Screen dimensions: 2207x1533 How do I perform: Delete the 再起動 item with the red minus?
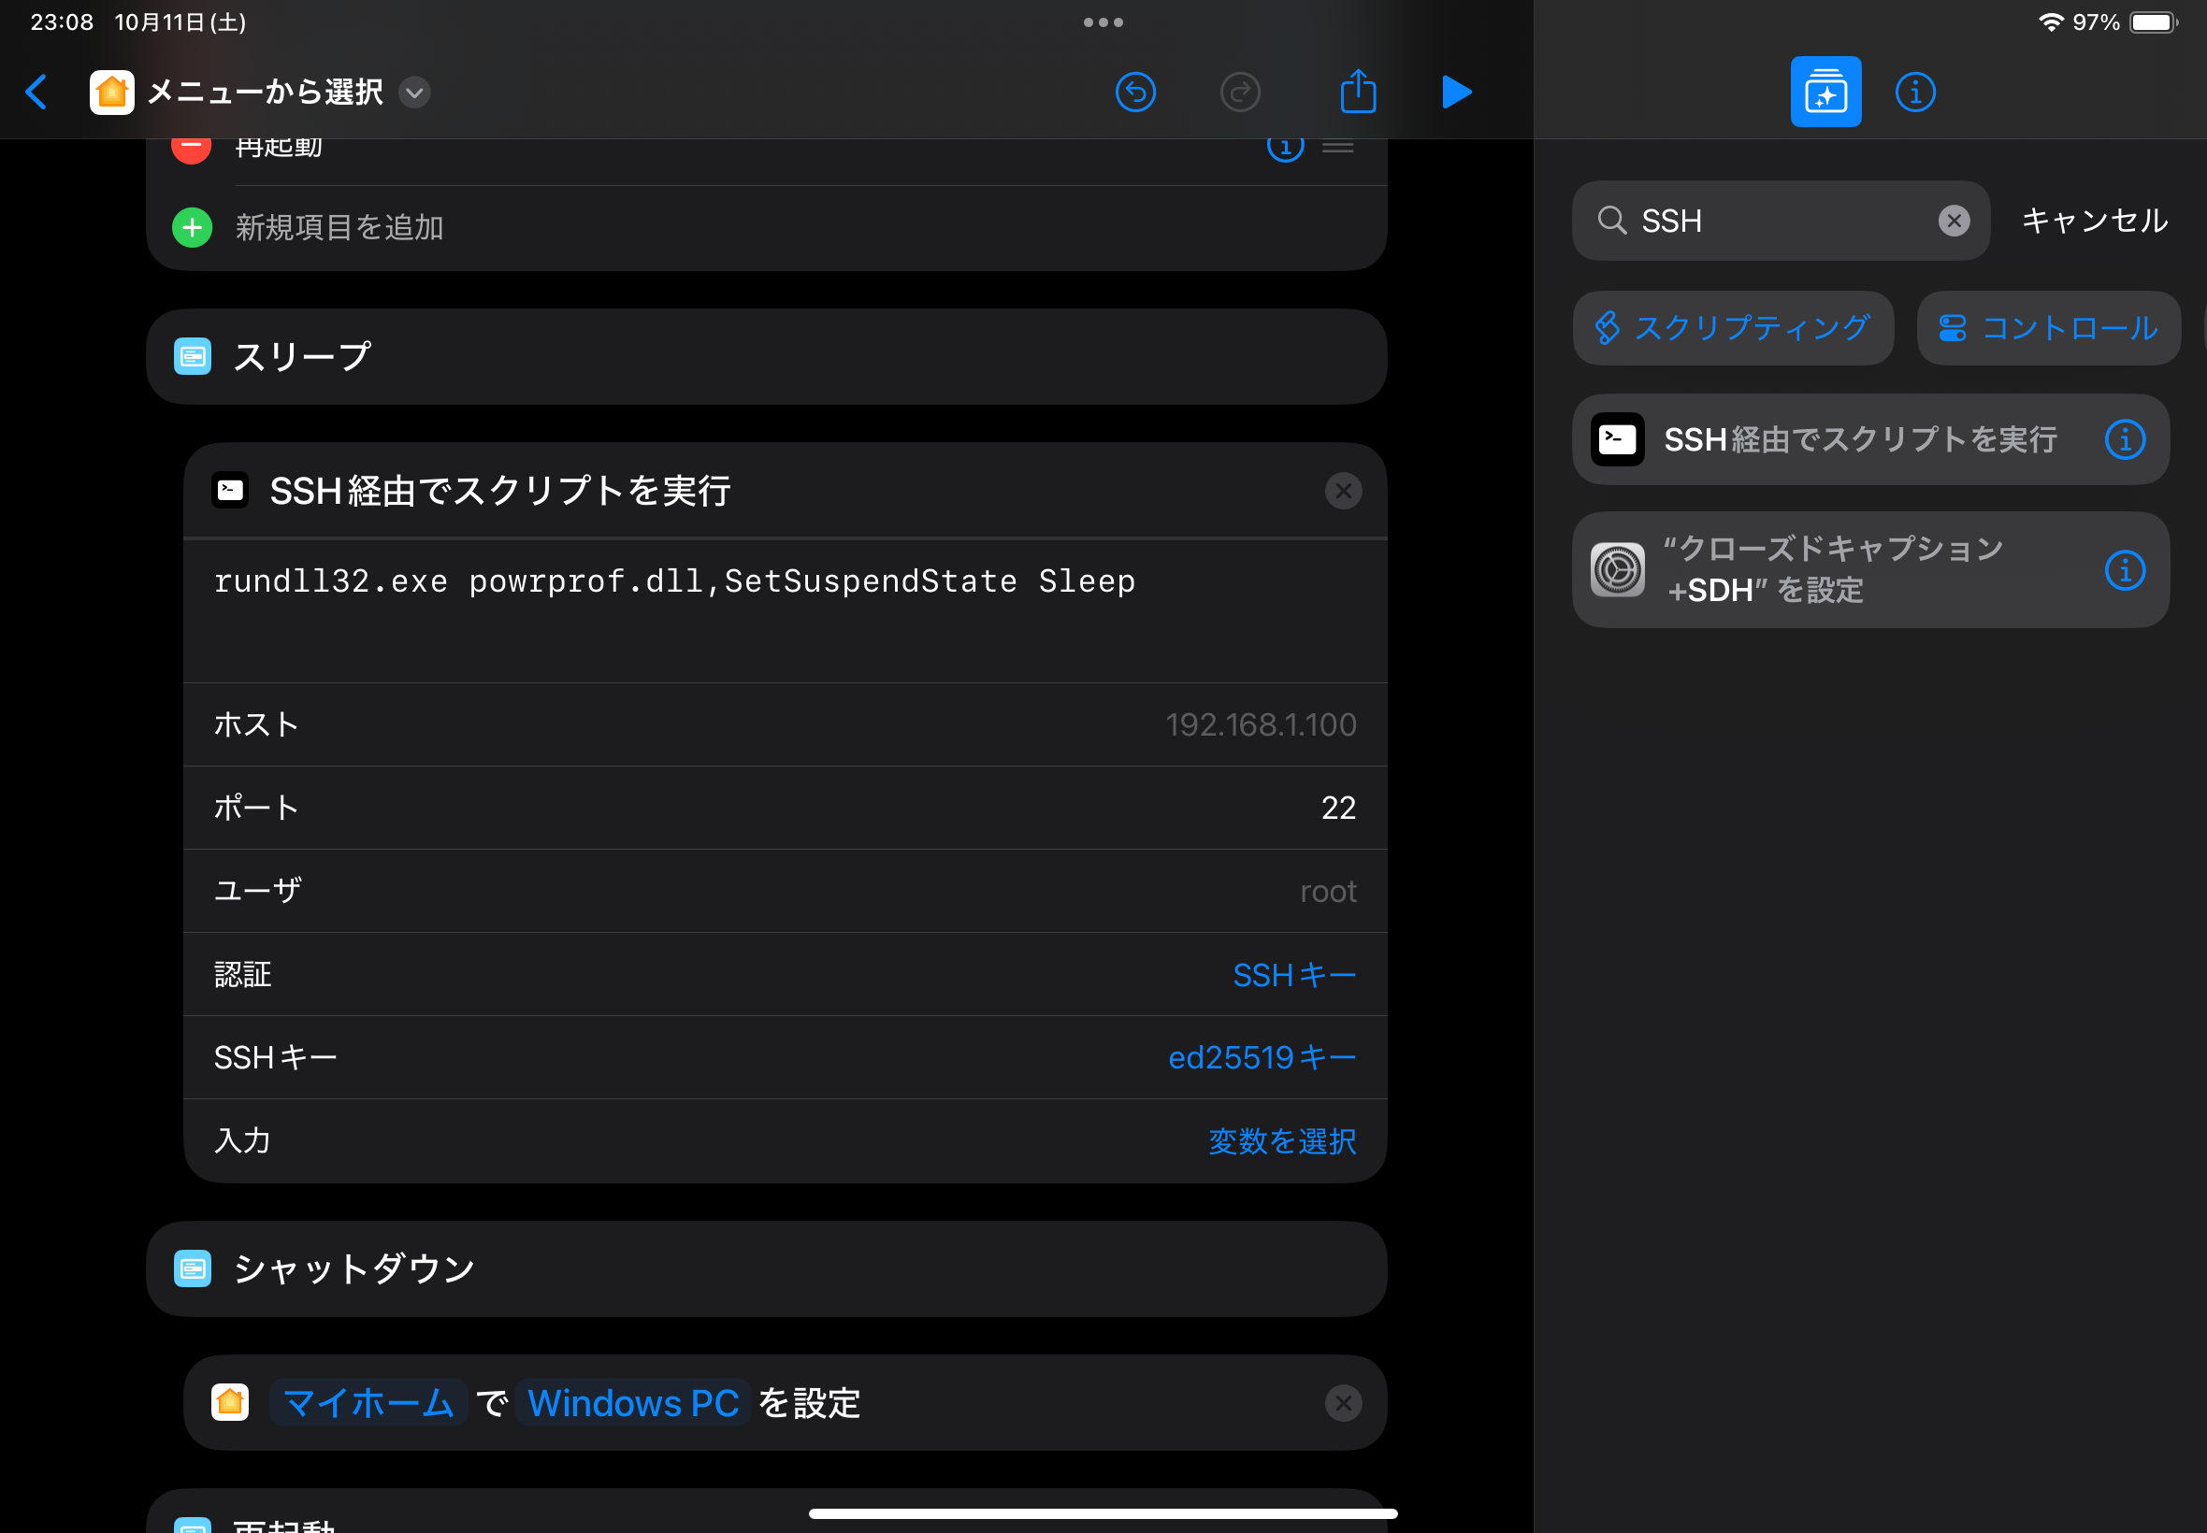pos(191,146)
